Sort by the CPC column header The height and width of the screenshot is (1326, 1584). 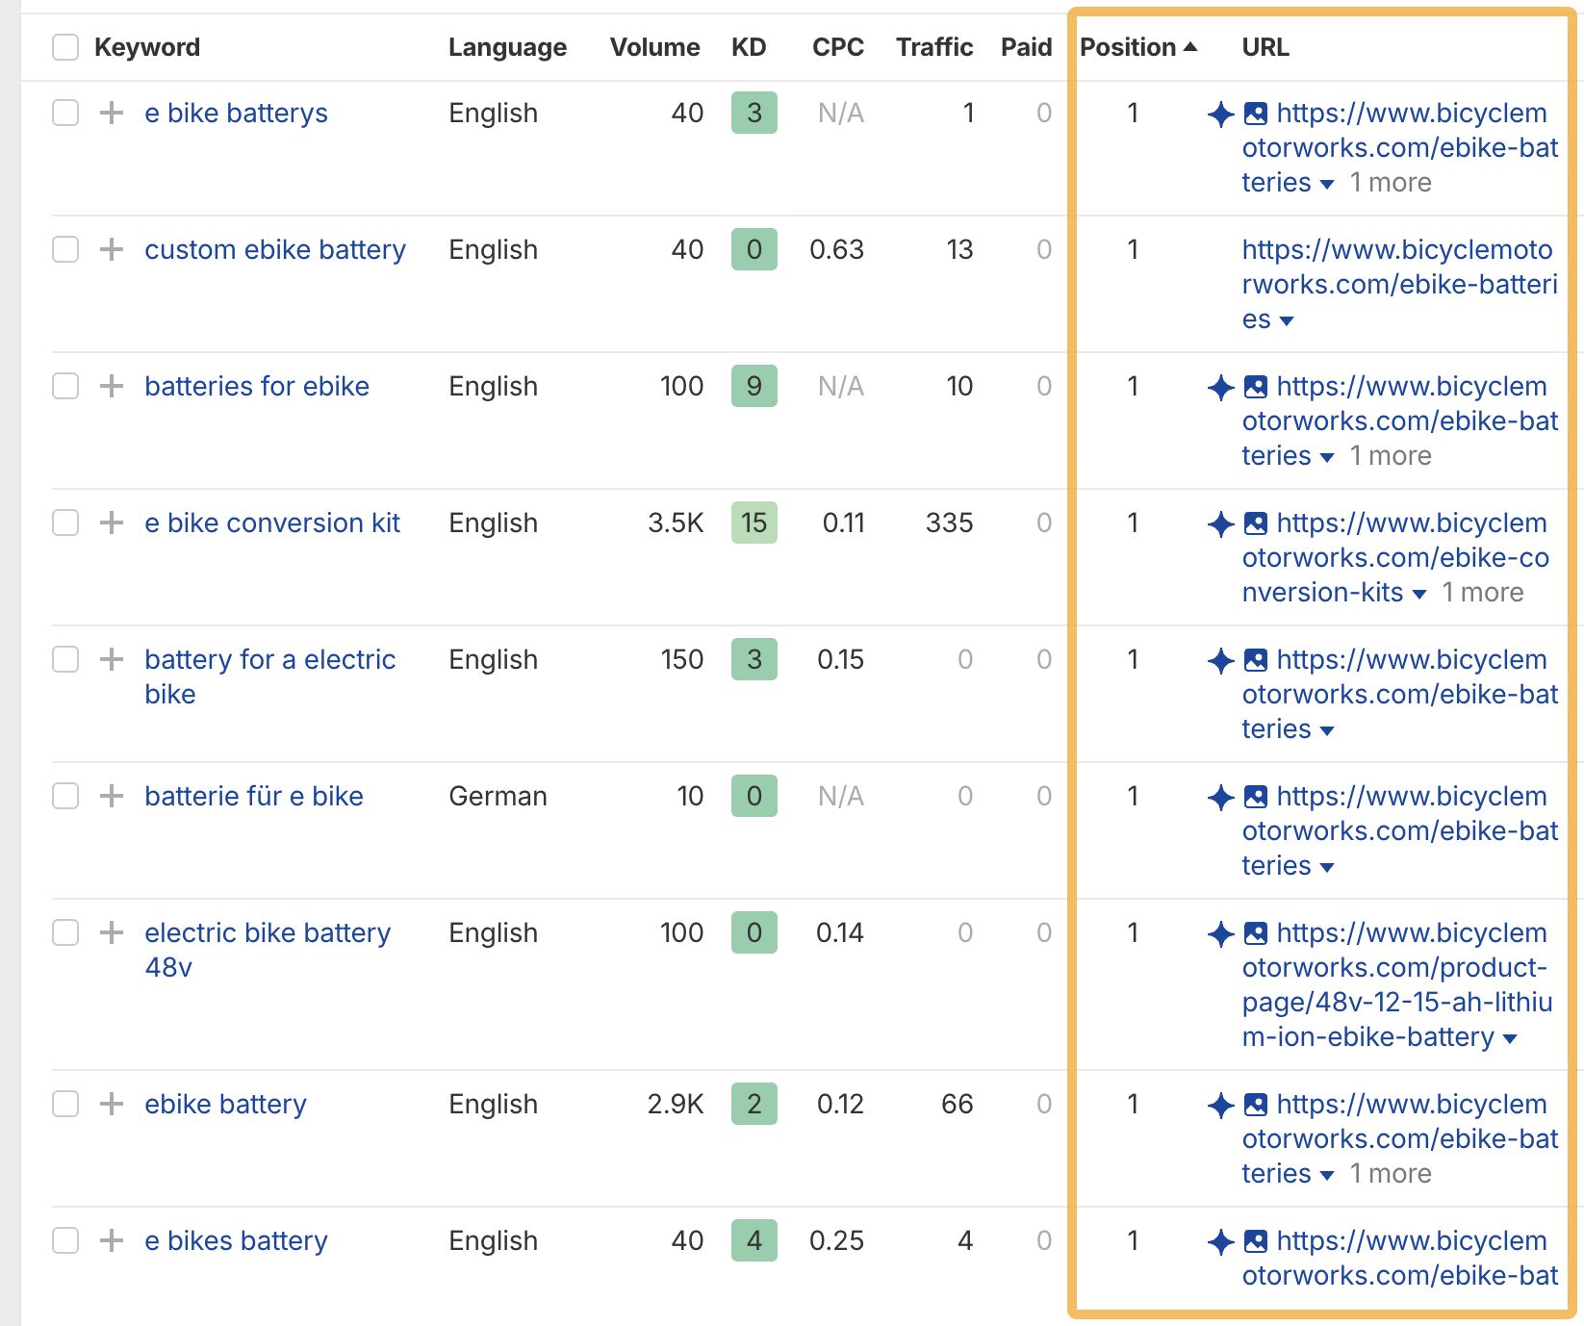coord(837,47)
